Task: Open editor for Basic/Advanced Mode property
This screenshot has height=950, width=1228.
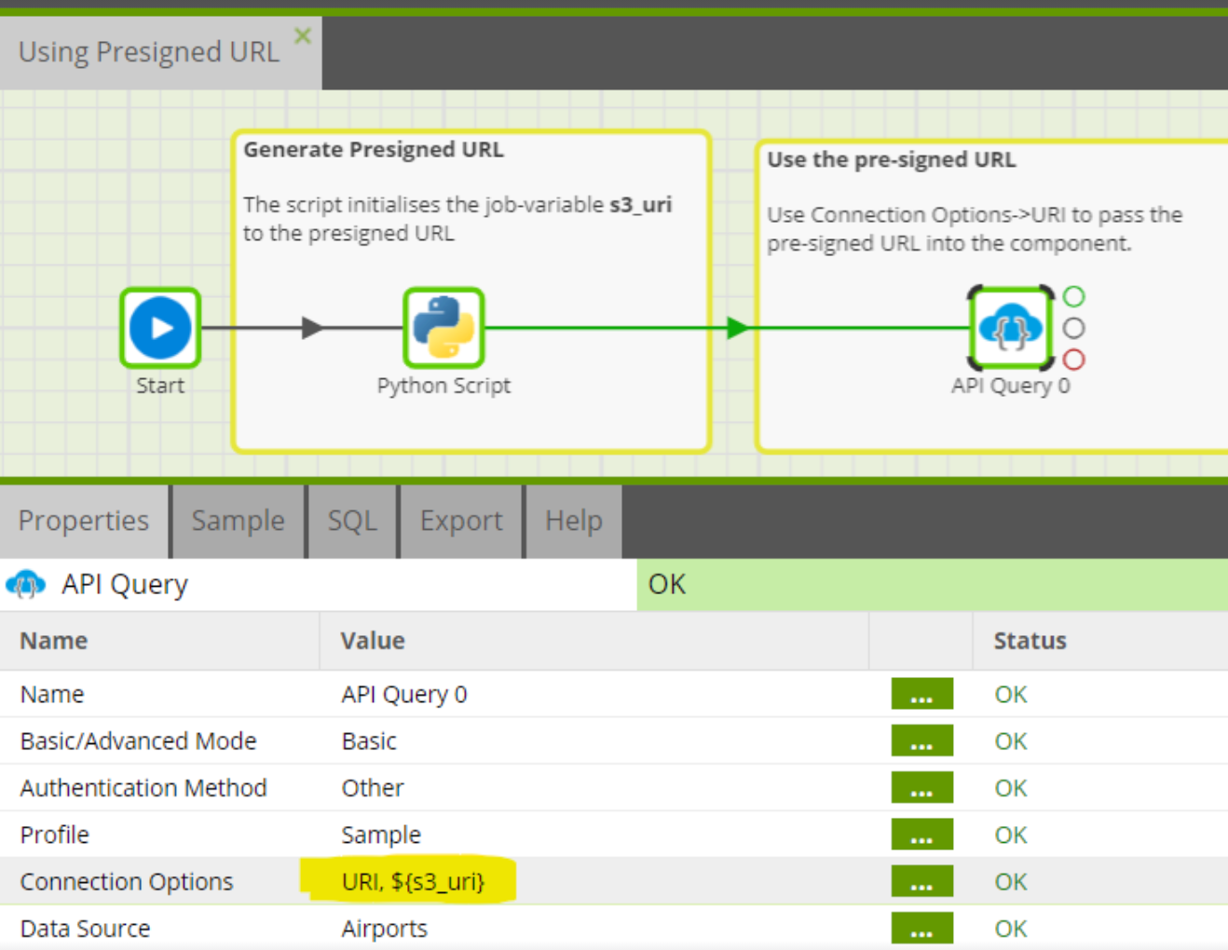Action: point(921,741)
